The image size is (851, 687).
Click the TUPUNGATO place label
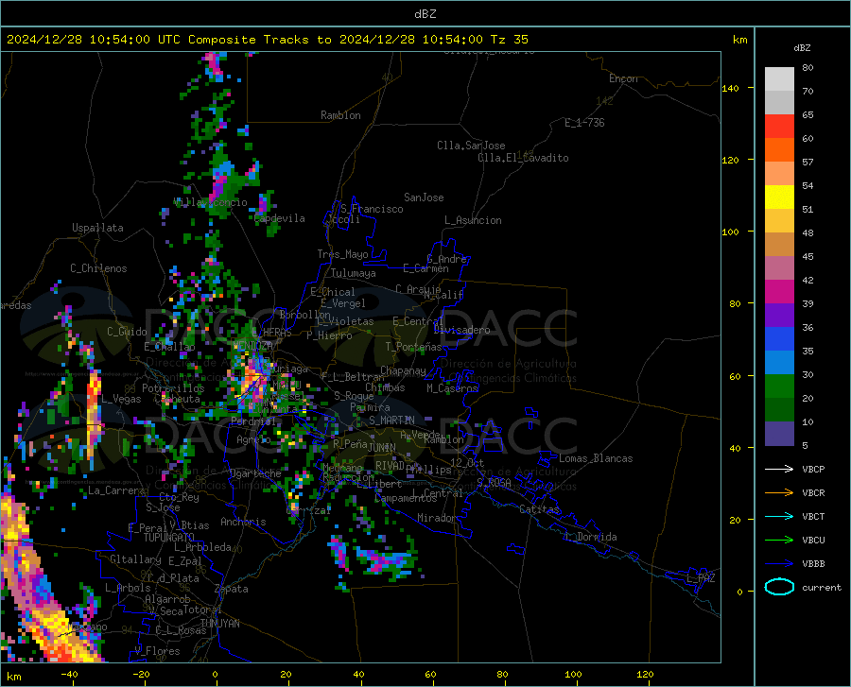pos(169,538)
